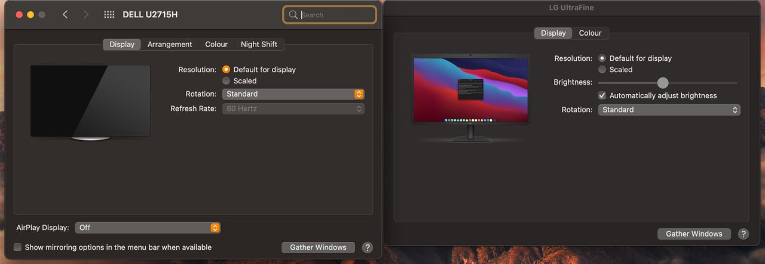This screenshot has width=765, height=264.
Task: Go back using the left chevron in DELL window
Action: click(65, 14)
